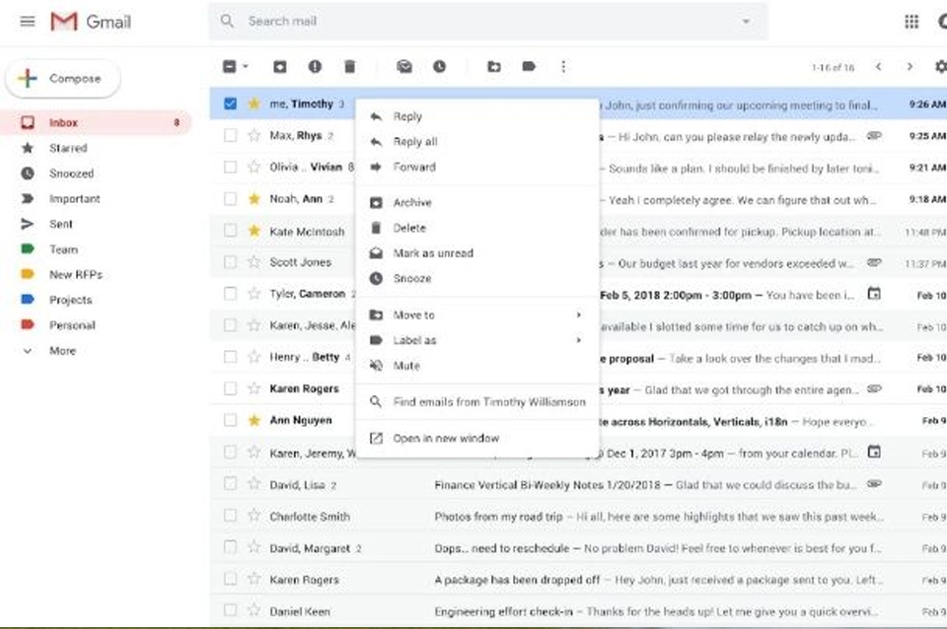Expand More in the left sidebar
The width and height of the screenshot is (947, 629).
pos(28,351)
